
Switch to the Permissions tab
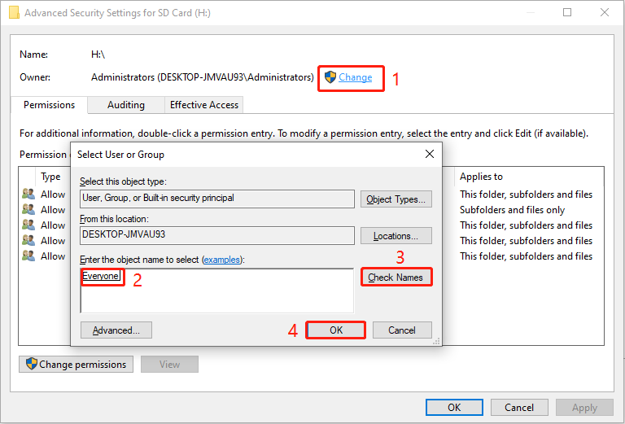point(49,105)
